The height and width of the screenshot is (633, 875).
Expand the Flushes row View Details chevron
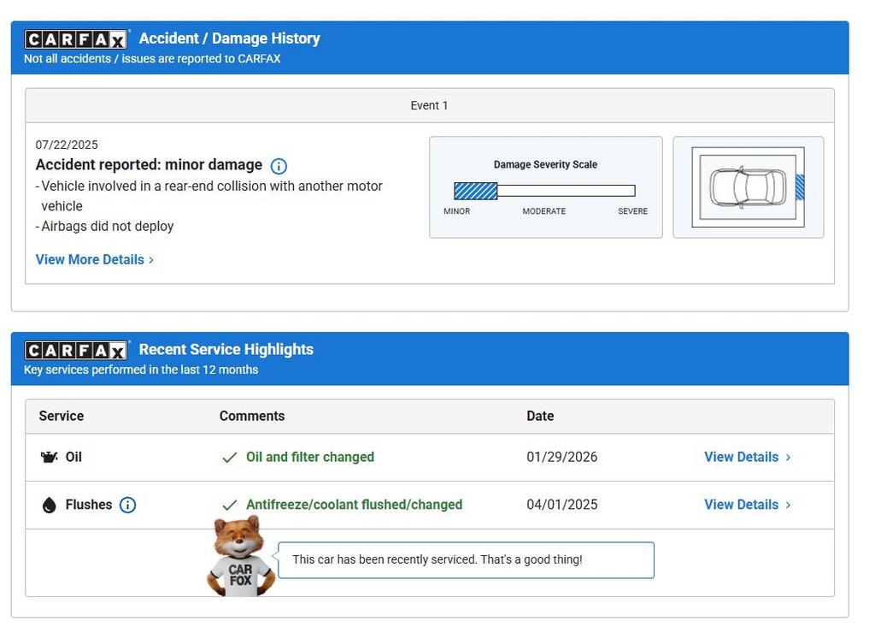788,506
